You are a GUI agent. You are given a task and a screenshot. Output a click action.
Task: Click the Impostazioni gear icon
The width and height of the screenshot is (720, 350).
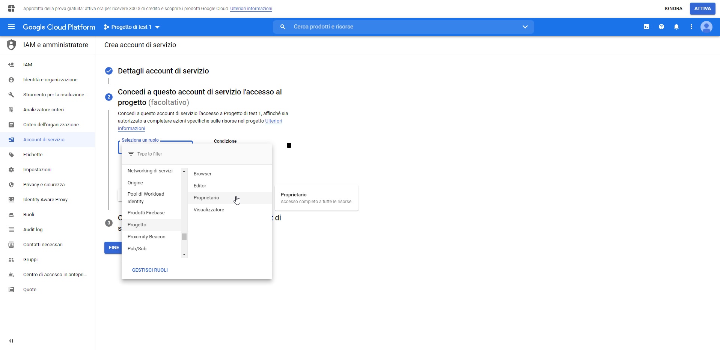click(11, 170)
